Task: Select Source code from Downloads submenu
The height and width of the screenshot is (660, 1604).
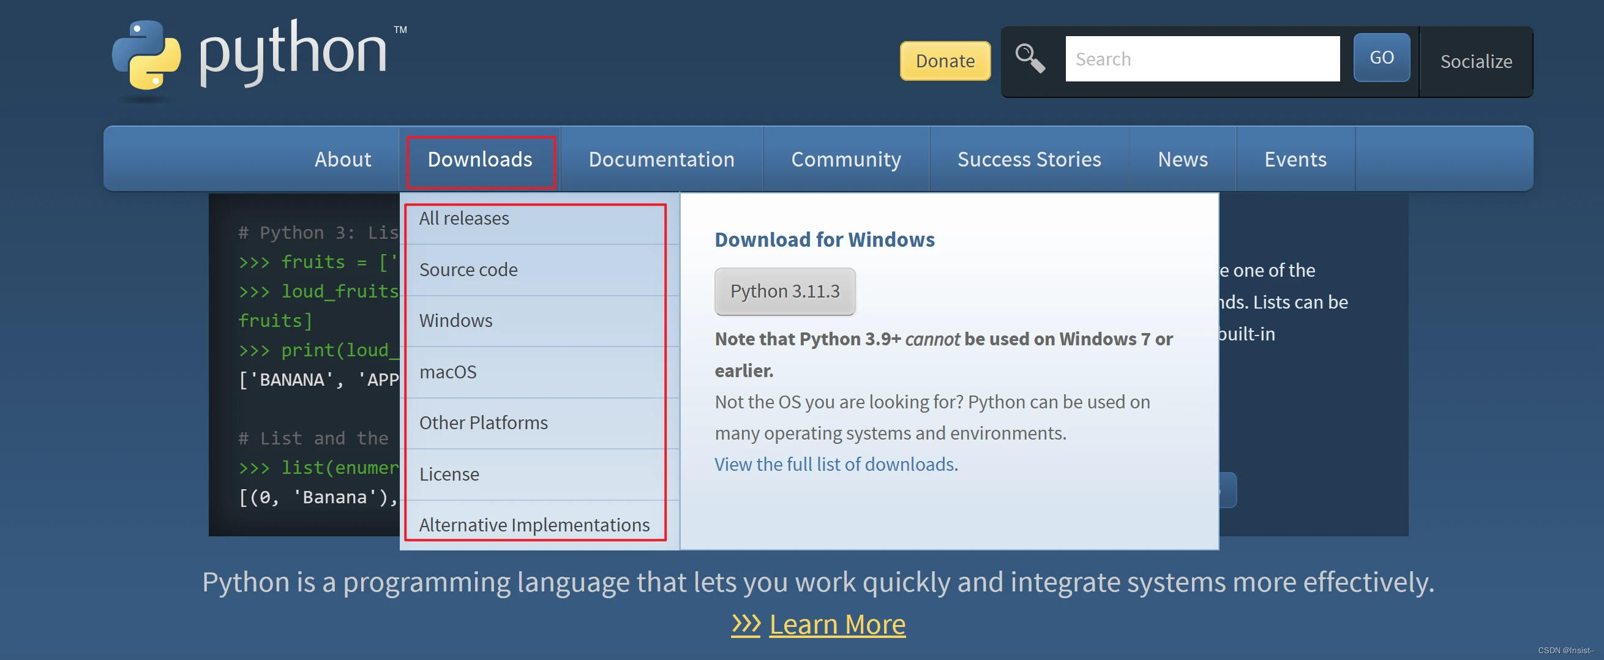Action: [x=539, y=269]
